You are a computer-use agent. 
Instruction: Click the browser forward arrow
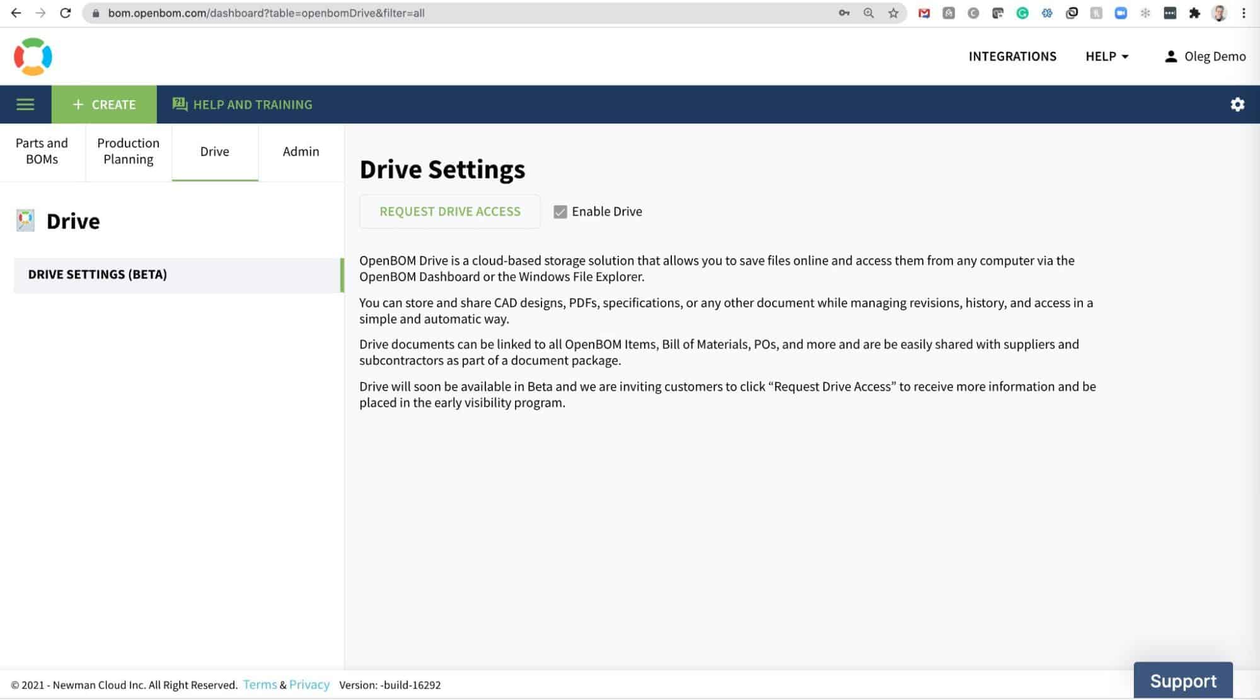[x=40, y=13]
